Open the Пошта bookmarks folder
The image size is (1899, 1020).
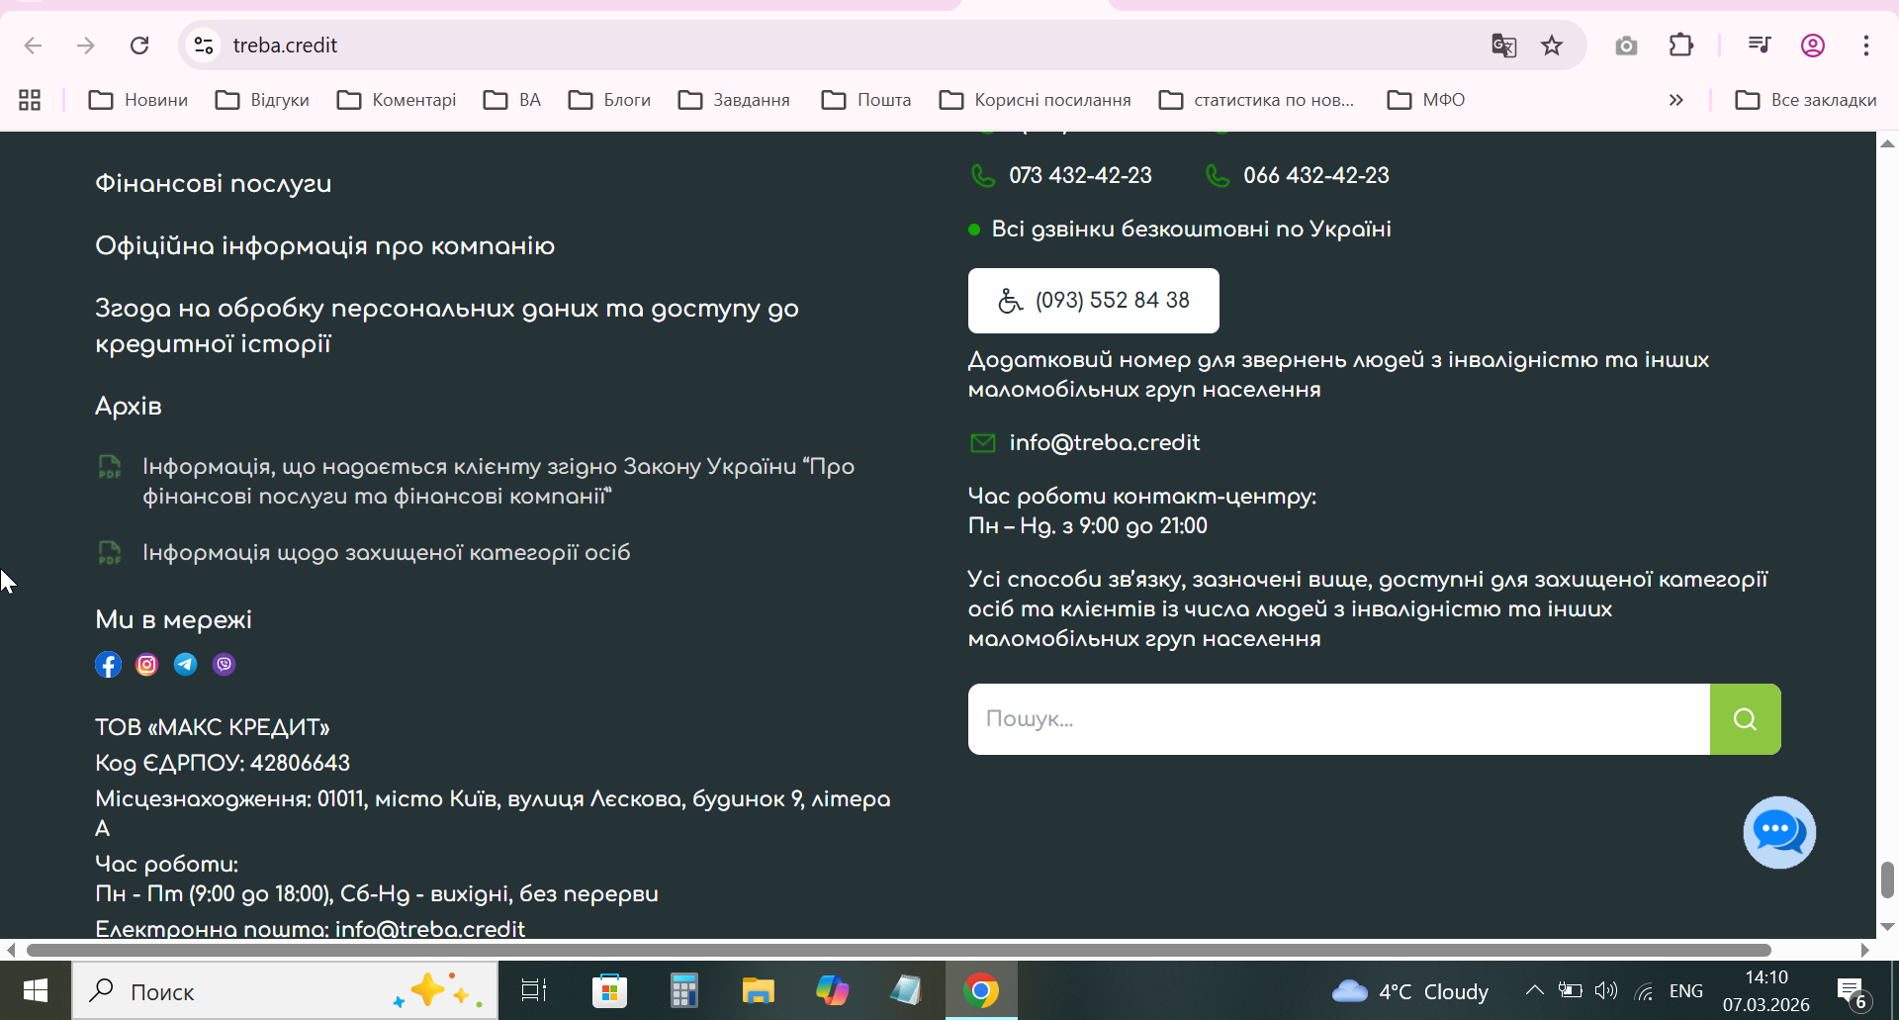pos(866,100)
